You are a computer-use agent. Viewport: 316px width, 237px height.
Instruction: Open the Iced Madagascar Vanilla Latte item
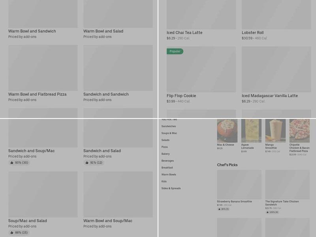tap(270, 96)
